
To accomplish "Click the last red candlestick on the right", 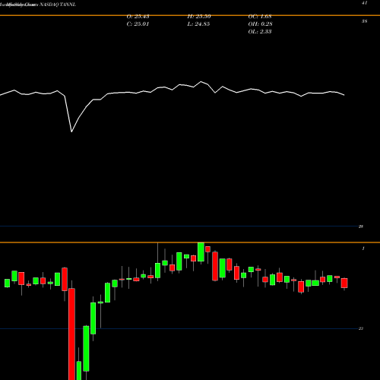I will pyautogui.click(x=344, y=283).
